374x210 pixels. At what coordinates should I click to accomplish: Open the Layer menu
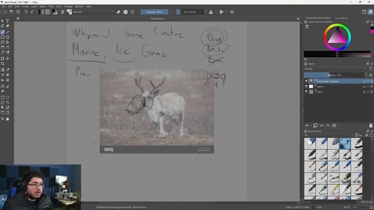tap(34, 6)
